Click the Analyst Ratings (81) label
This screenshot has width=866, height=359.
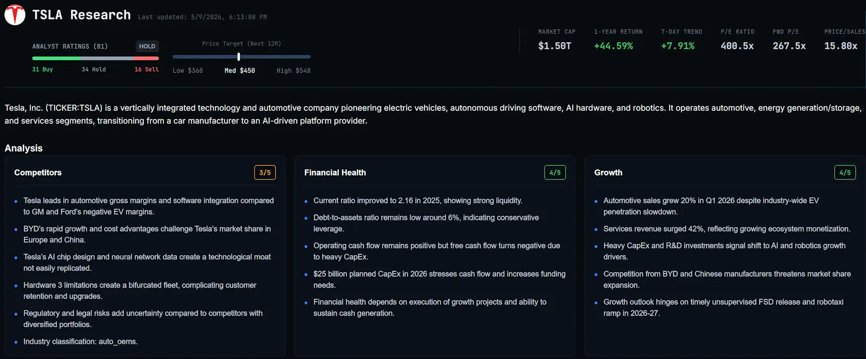[70, 46]
